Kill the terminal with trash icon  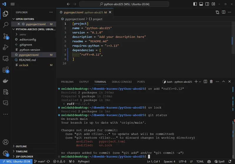tap(211, 81)
